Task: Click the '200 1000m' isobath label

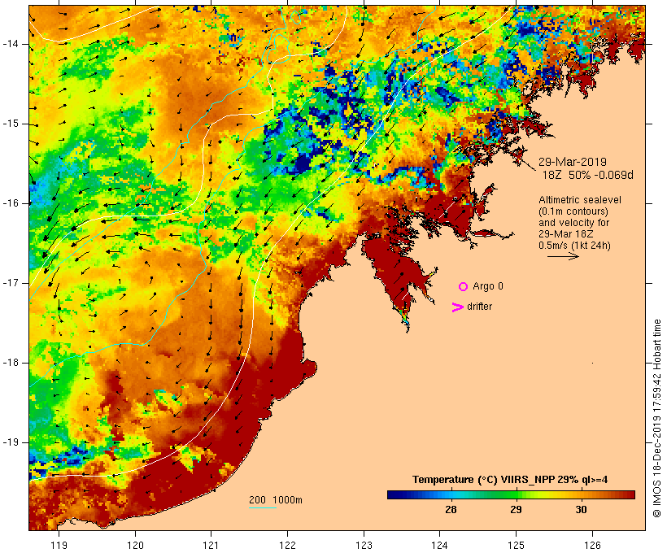Action: click(x=276, y=500)
